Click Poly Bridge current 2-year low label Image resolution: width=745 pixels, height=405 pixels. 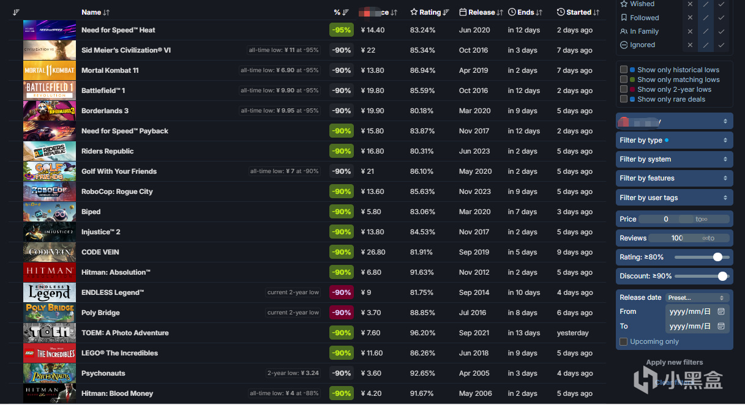(293, 313)
